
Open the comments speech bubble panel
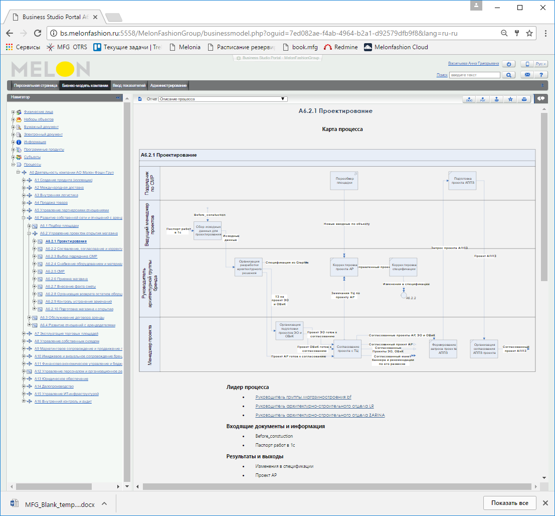tap(541, 99)
